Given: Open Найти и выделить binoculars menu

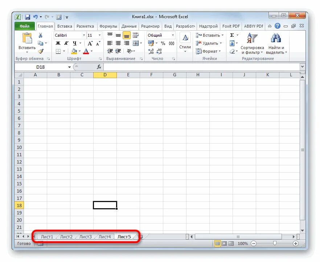Looking at the screenshot, I should tap(276, 44).
